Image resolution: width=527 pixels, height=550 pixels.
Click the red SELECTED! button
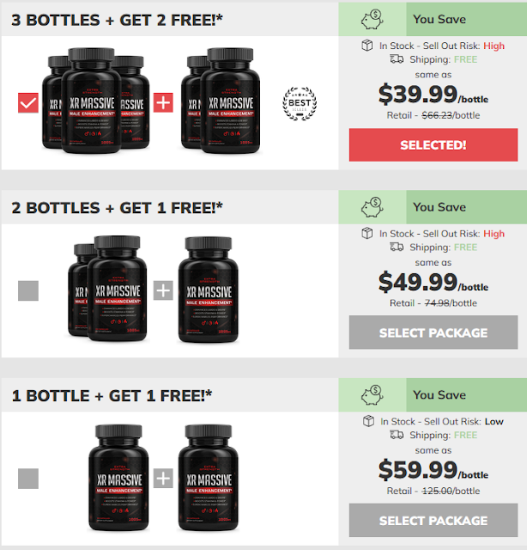tap(433, 145)
